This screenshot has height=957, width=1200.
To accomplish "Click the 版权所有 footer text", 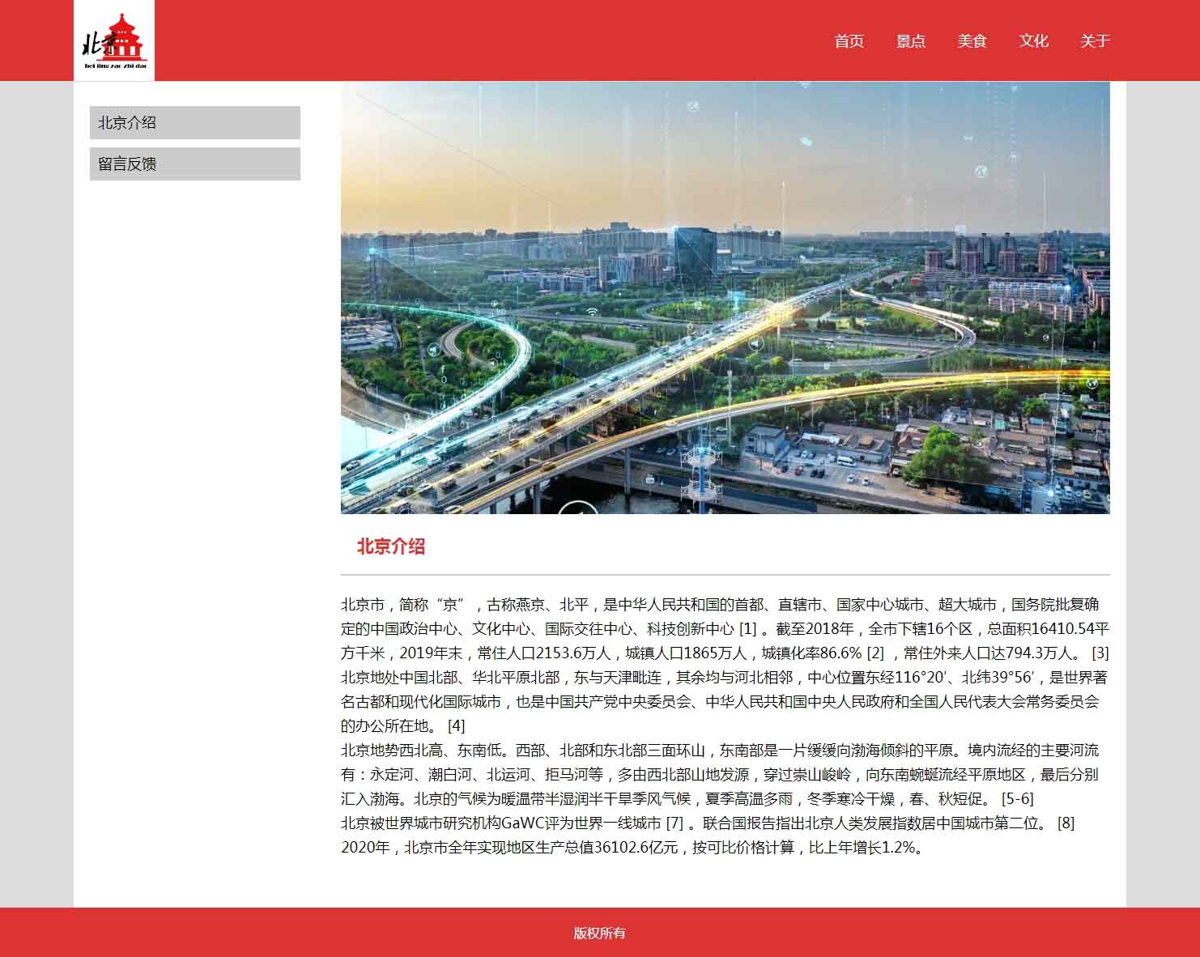I will [600, 933].
